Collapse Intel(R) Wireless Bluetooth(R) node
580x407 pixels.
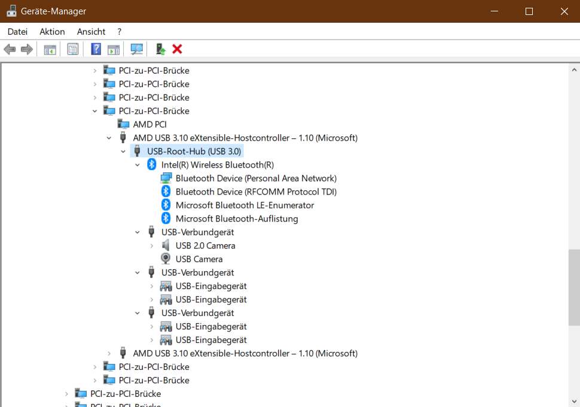(x=138, y=165)
